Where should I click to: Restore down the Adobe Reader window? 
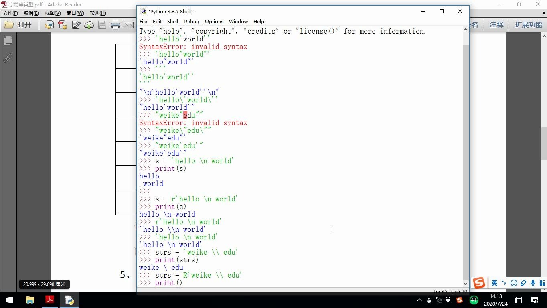click(519, 4)
